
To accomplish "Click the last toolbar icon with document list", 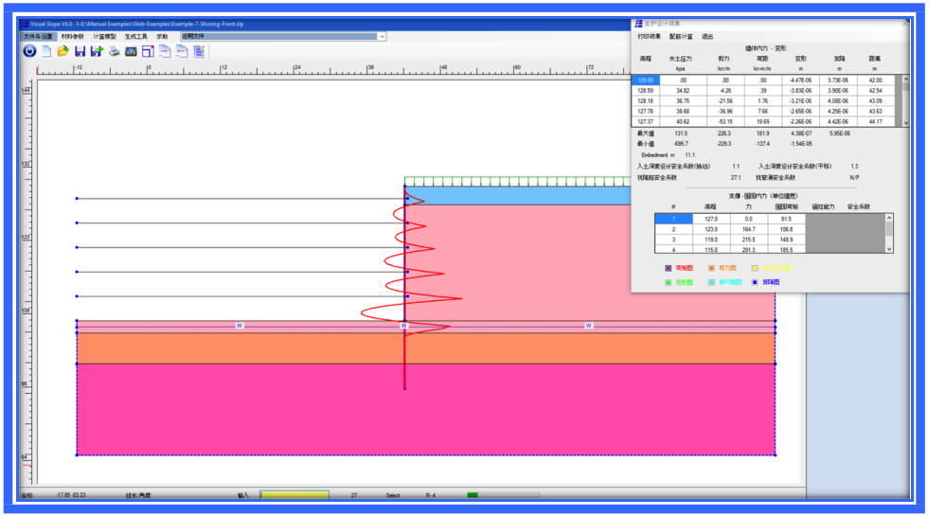I will (199, 51).
